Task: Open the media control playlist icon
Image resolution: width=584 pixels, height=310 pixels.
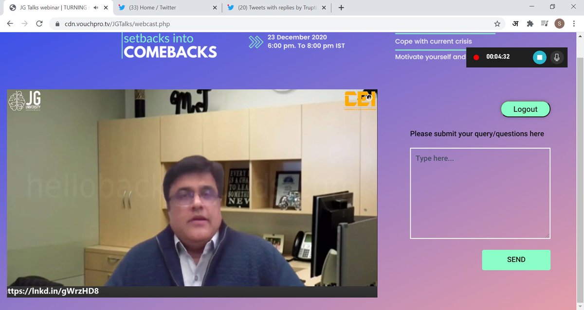Action: tap(545, 24)
